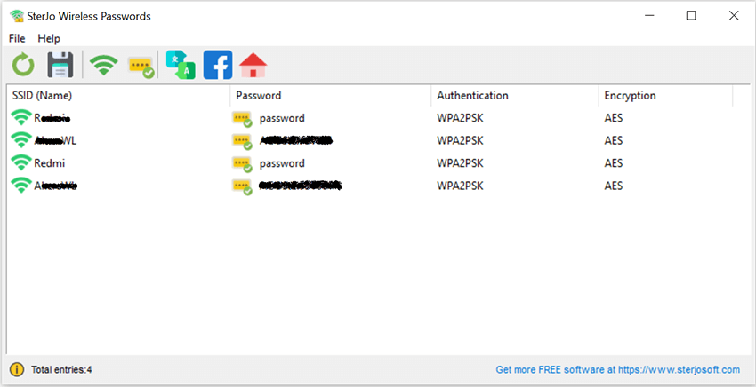The height and width of the screenshot is (387, 756).
Task: Click the green Wi-Fi toolbar icon
Action: (x=103, y=65)
